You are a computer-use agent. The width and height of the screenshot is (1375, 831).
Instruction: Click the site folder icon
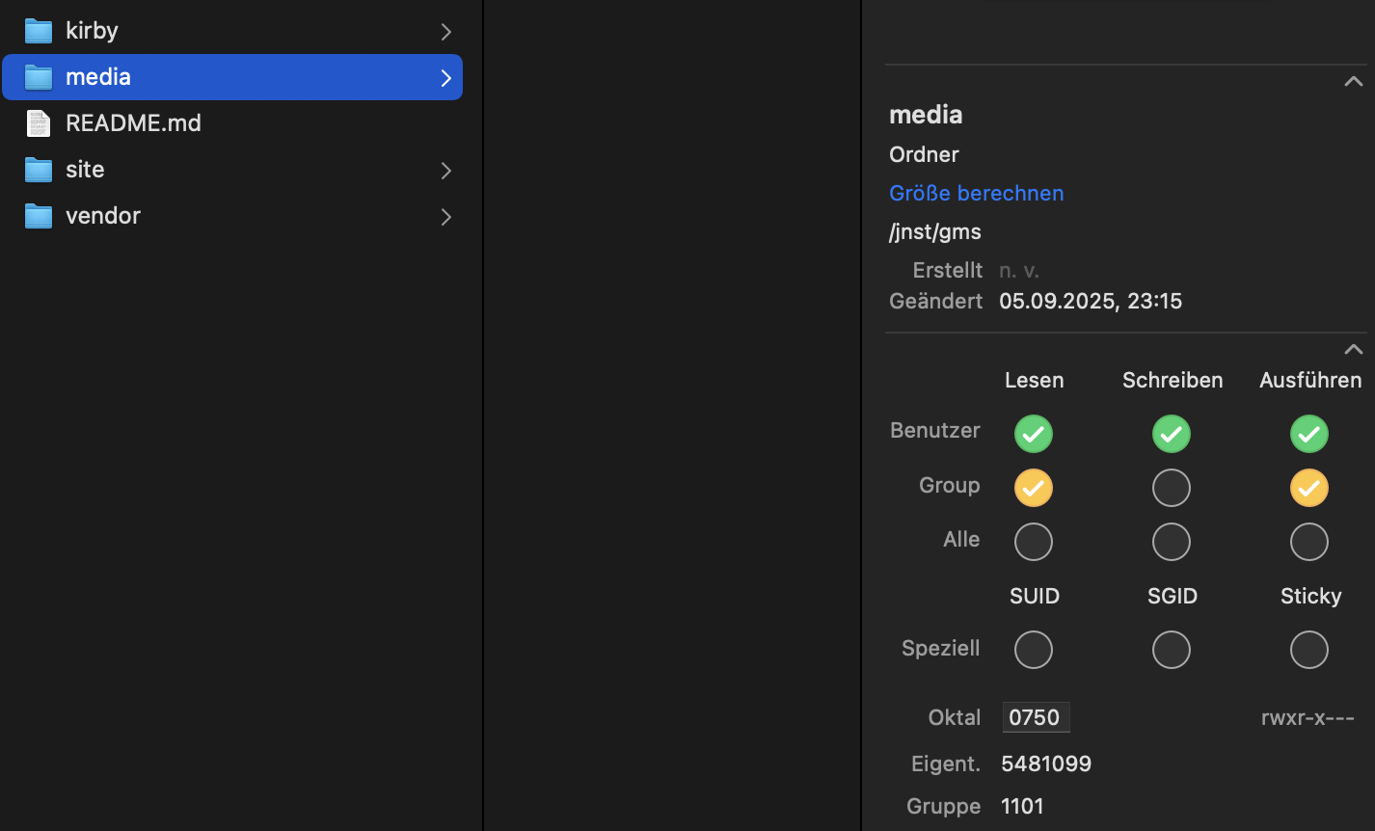pyautogui.click(x=39, y=170)
